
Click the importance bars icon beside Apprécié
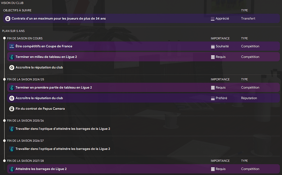pyautogui.click(x=213, y=19)
